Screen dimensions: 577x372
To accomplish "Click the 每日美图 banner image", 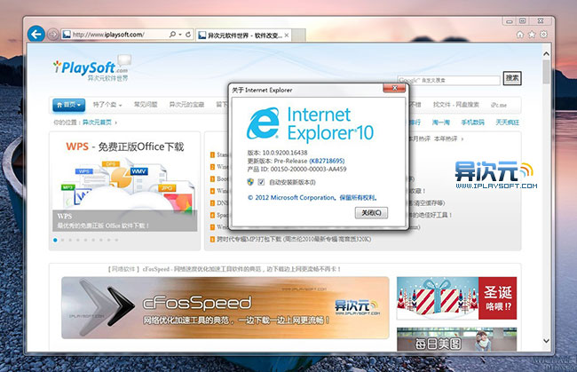I will (x=456, y=339).
